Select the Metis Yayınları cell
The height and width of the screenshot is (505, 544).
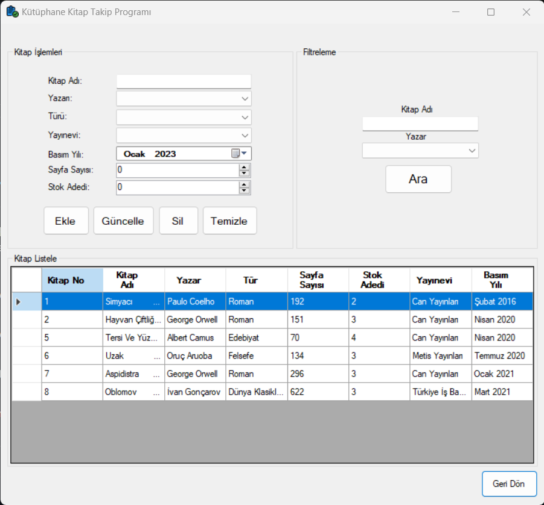coord(441,356)
